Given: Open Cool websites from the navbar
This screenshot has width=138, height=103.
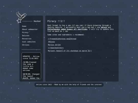Looking at the screenshot, I should coord(29,42).
